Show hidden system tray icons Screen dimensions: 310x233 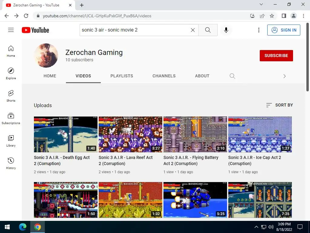[x=256, y=227]
